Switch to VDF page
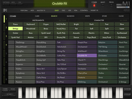132x99 pixels. pyautogui.click(x=70, y=10)
